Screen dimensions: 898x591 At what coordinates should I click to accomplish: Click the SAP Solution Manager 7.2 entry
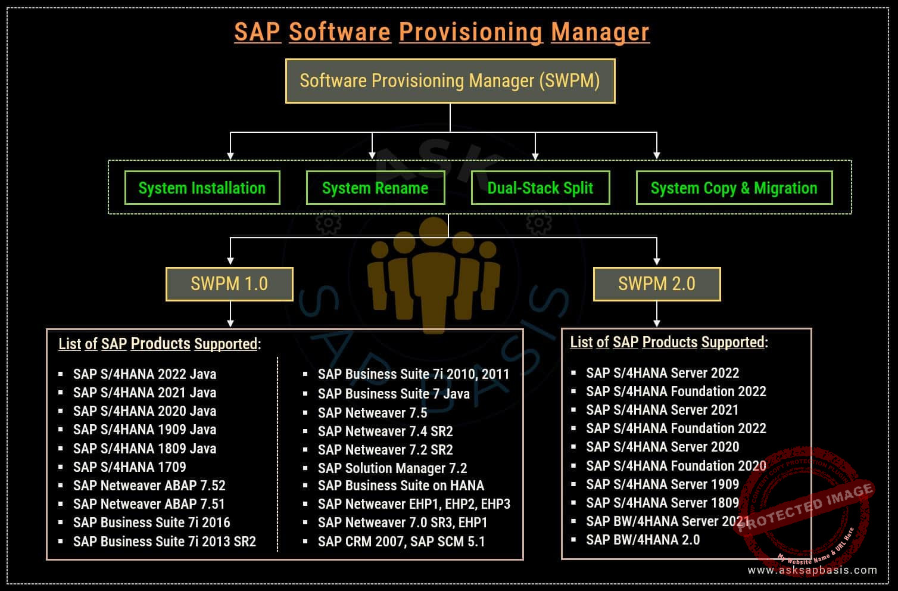[x=392, y=468]
